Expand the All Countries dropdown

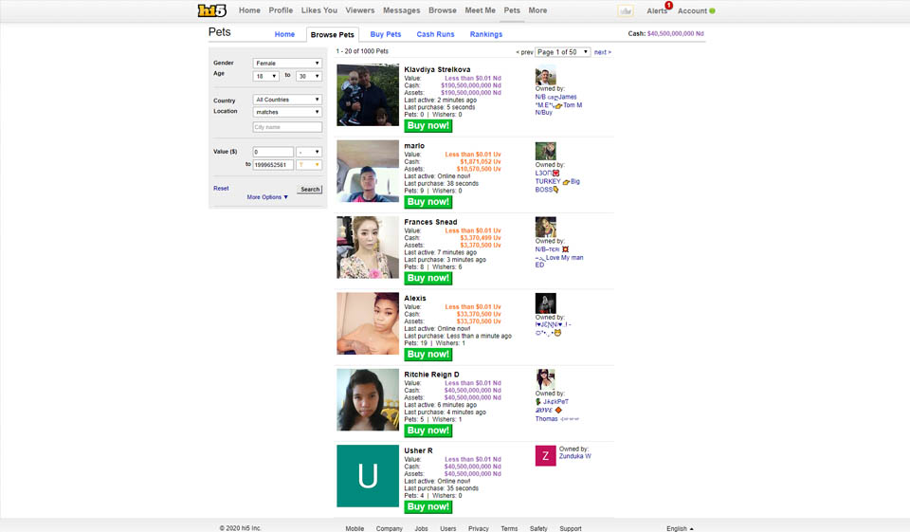tap(287, 100)
